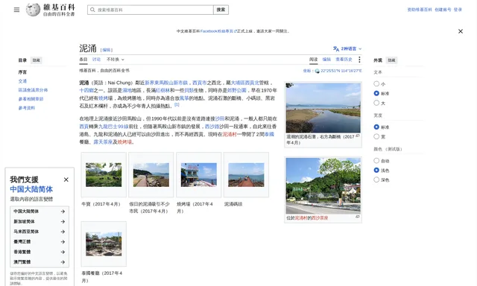The width and height of the screenshot is (477, 286).
Task: Click arrow next to 中国大陆简体
Action: 63,212
